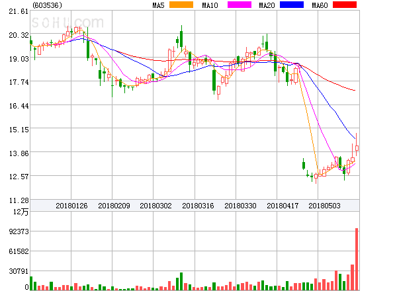Click the 12.57 price axis label

[x=19, y=177]
